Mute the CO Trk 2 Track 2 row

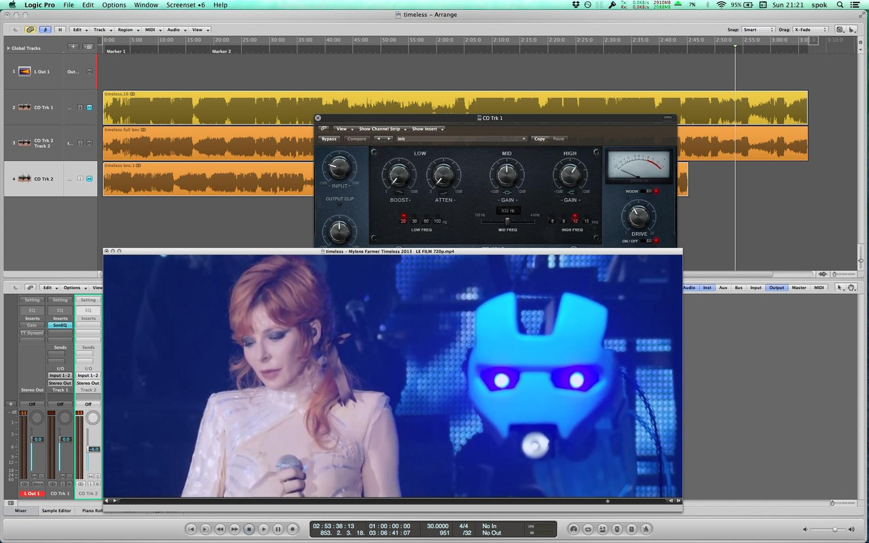point(89,143)
